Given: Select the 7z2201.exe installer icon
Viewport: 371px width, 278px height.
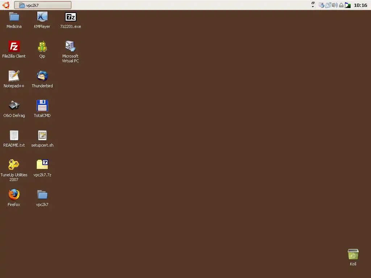Looking at the screenshot, I should tap(71, 17).
